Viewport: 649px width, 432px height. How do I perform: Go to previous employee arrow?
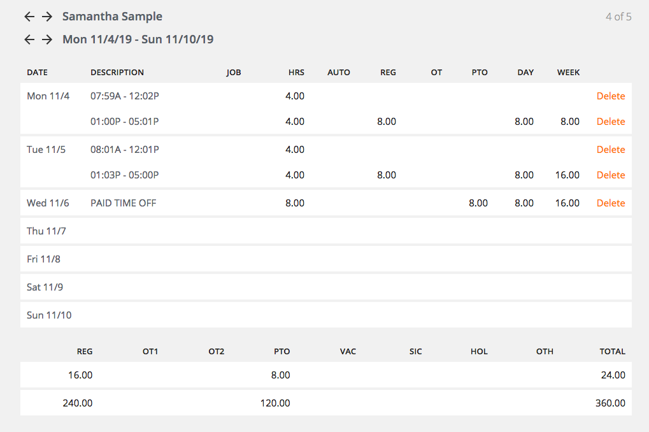(29, 17)
